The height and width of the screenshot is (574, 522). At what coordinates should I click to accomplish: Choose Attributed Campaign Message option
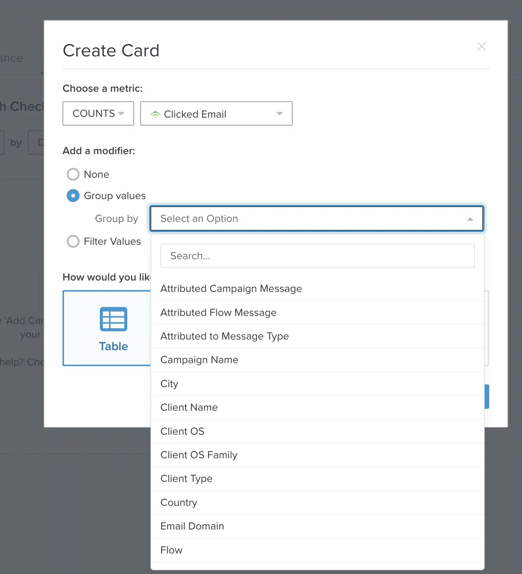point(317,289)
